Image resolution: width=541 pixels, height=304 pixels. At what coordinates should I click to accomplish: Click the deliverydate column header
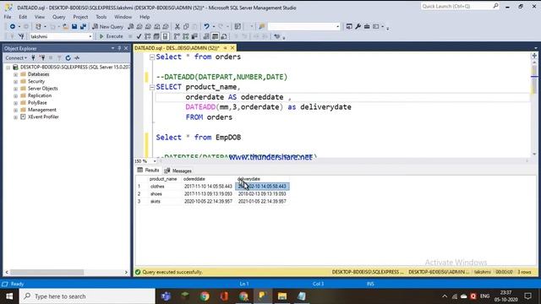[x=262, y=179]
